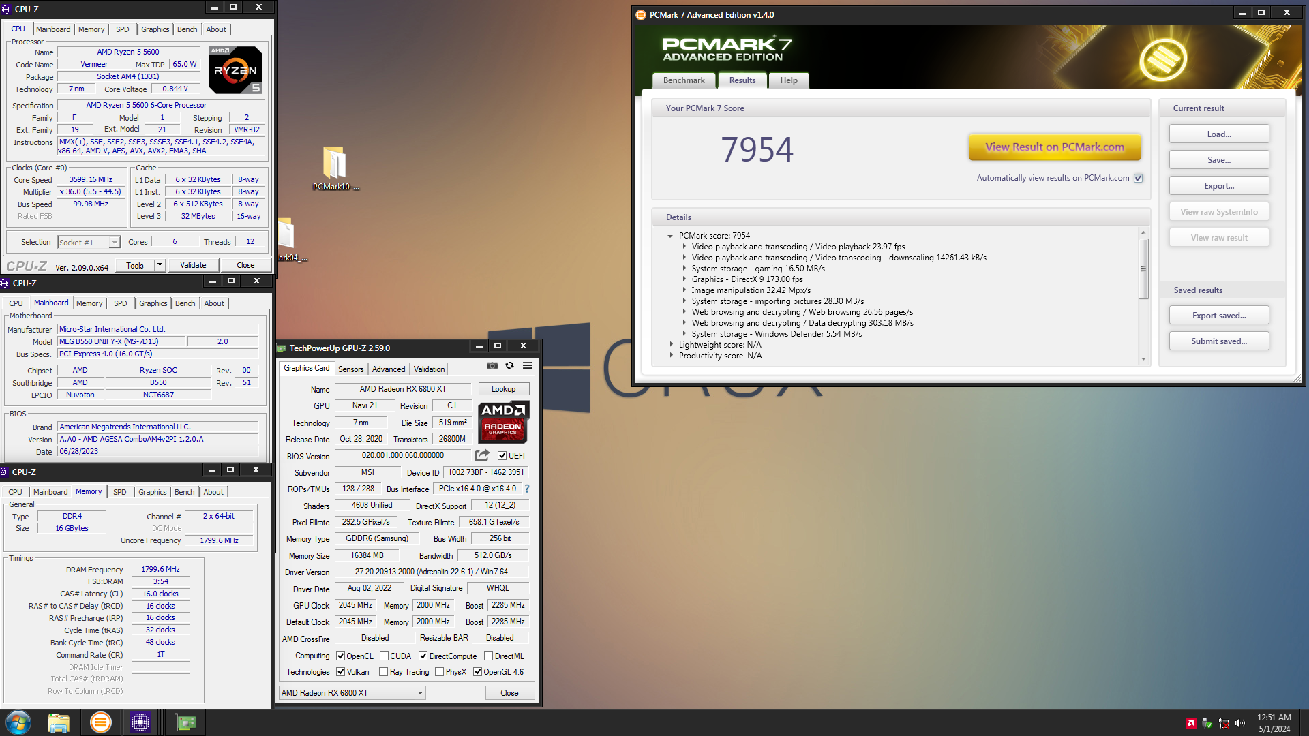Click the BIOS version share/export icon
Viewport: 1309px width, 736px height.
[482, 455]
